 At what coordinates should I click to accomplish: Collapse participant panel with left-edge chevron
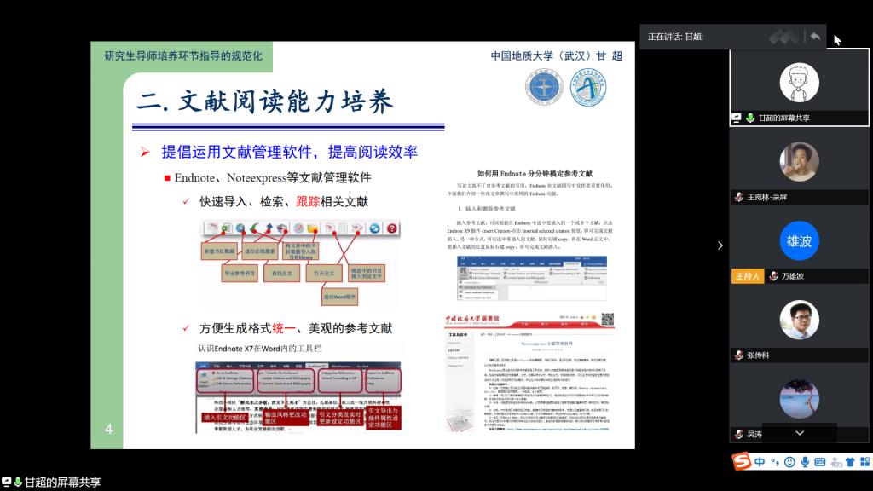720,245
